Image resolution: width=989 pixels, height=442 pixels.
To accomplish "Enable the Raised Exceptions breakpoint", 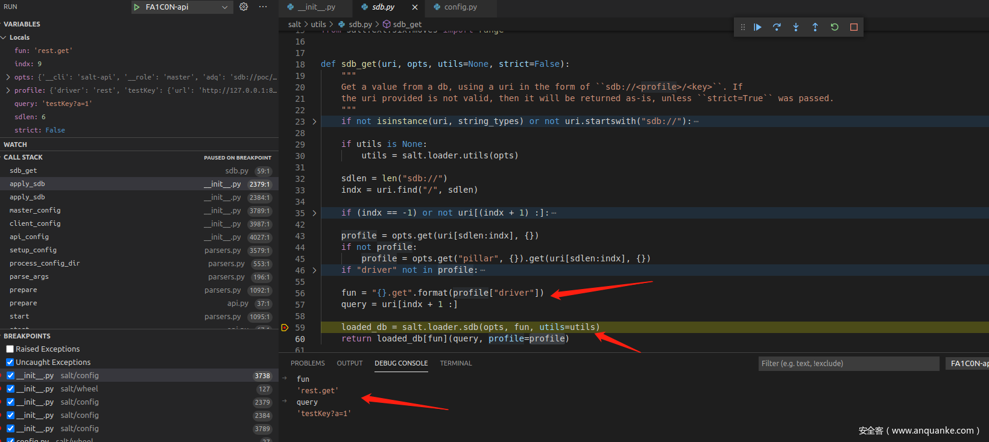I will [10, 349].
